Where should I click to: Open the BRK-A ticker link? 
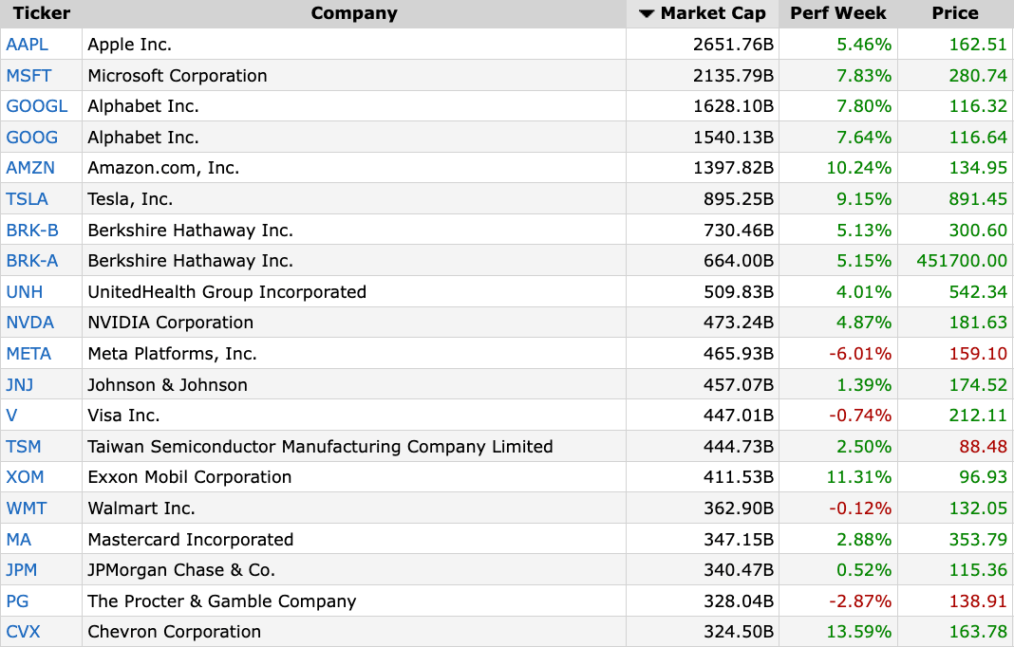pyautogui.click(x=31, y=261)
